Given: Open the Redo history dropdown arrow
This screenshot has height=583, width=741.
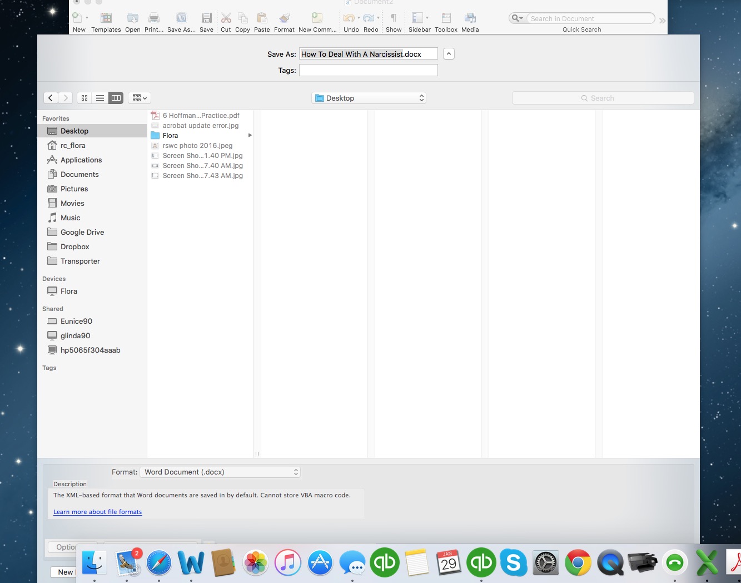Looking at the screenshot, I should point(378,18).
